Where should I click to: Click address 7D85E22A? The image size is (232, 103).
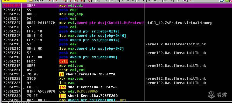pos(12,91)
